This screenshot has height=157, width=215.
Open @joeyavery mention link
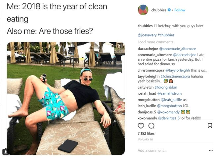click(147, 35)
